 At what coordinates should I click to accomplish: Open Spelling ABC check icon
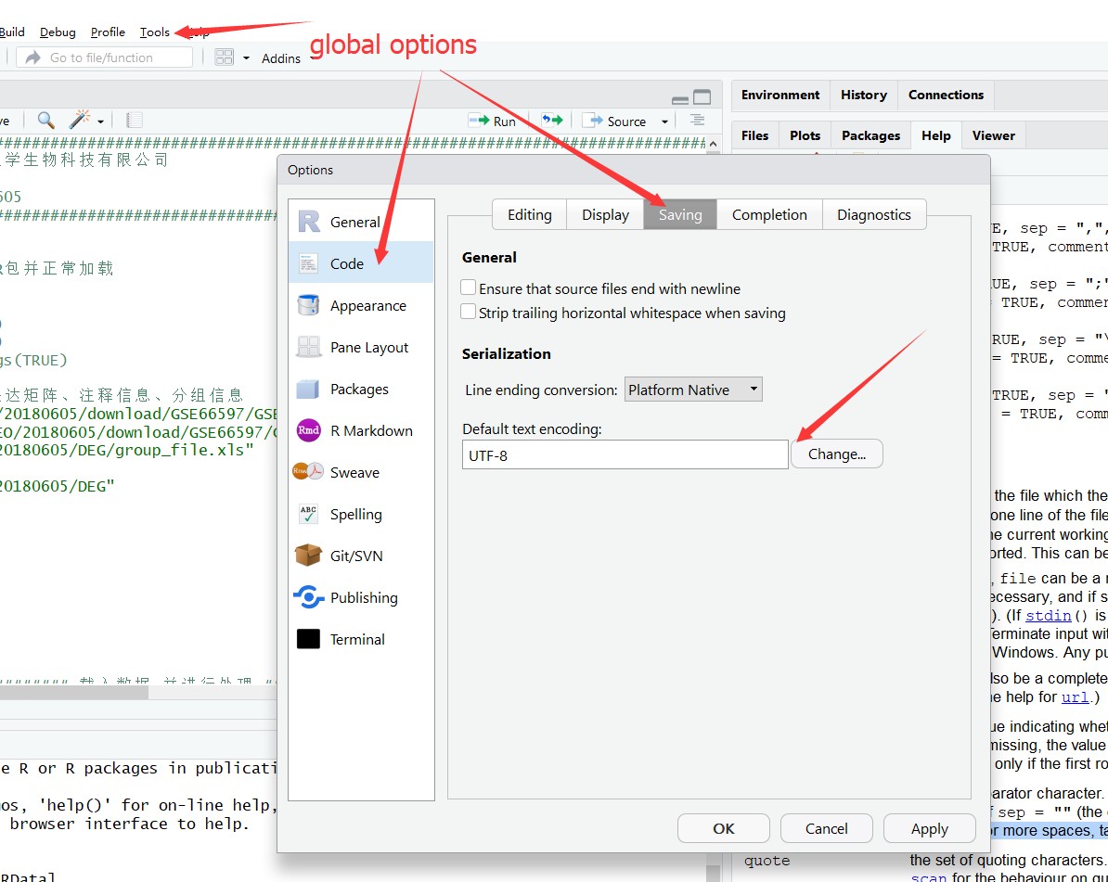pyautogui.click(x=308, y=514)
